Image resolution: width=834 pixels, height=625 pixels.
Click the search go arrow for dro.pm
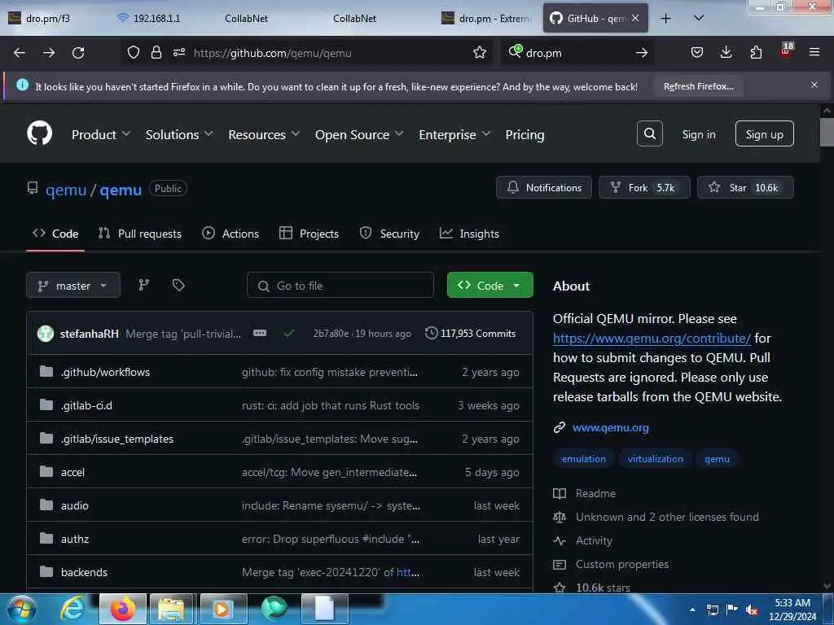pos(642,53)
